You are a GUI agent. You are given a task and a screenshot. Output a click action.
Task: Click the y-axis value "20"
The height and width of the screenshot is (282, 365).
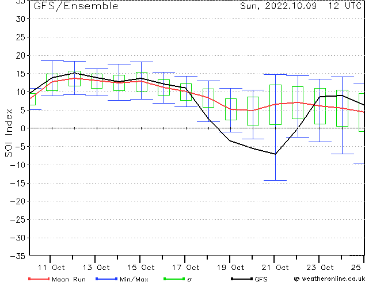click(x=20, y=55)
